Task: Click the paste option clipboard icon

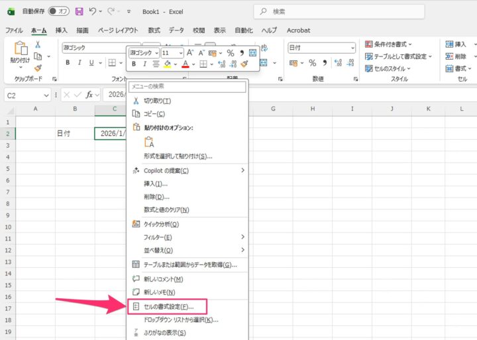Action: [x=148, y=141]
